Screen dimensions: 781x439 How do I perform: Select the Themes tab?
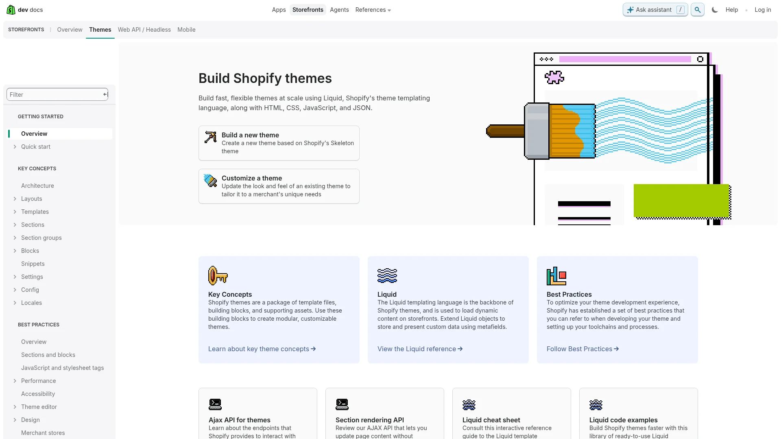click(x=100, y=30)
